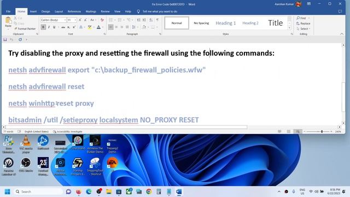Open the Font dialog launcher
This screenshot has height=197, width=350.
tap(104, 34)
